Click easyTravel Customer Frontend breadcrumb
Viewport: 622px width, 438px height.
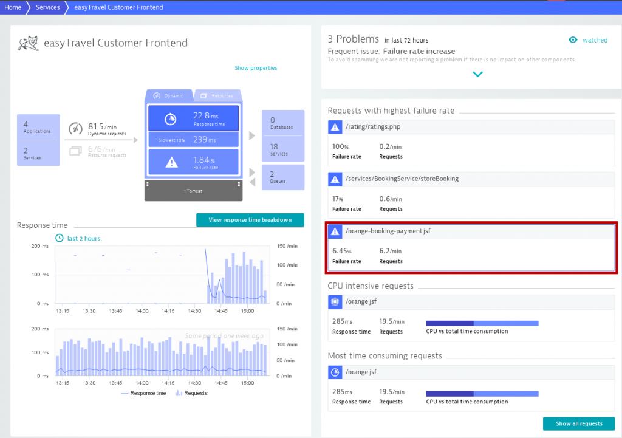click(118, 7)
